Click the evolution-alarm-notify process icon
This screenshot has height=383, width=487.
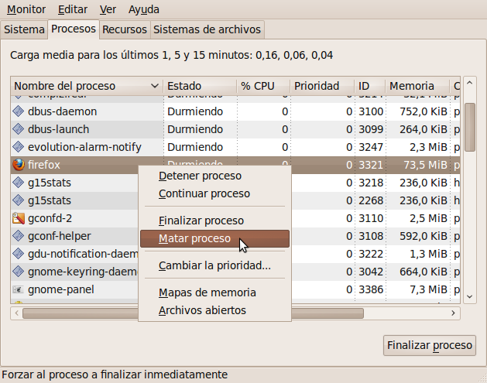[x=19, y=147]
